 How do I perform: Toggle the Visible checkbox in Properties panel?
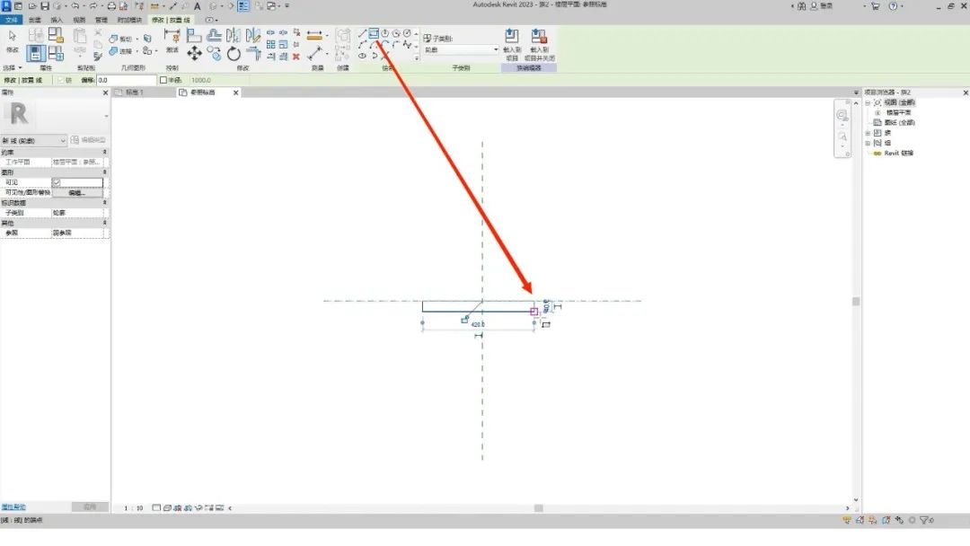tap(57, 182)
